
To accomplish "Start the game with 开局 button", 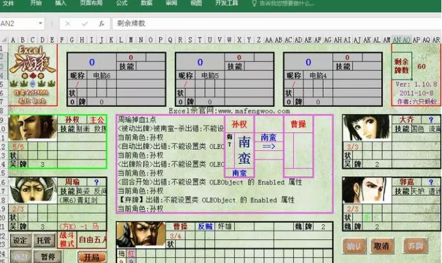I will [x=92, y=257].
